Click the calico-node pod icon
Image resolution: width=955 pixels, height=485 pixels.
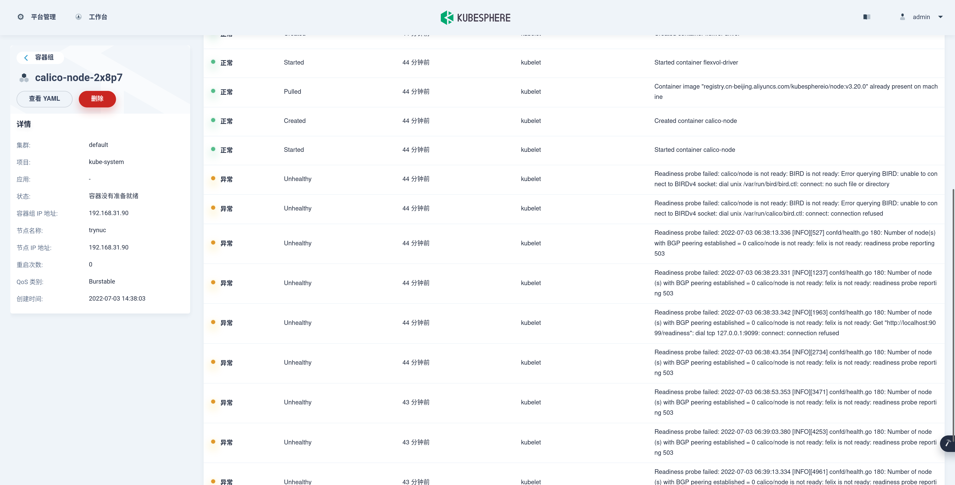tap(24, 78)
